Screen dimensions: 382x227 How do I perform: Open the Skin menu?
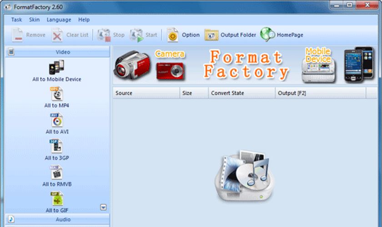coord(34,20)
